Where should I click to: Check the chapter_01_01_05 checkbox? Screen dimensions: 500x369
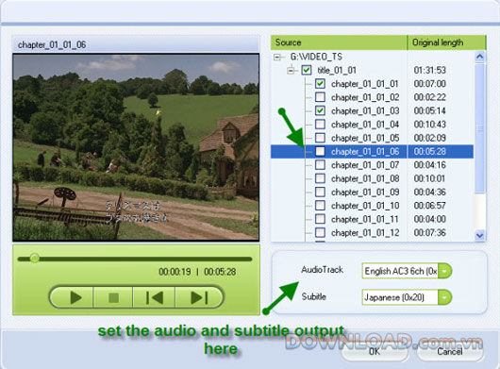tap(320, 138)
